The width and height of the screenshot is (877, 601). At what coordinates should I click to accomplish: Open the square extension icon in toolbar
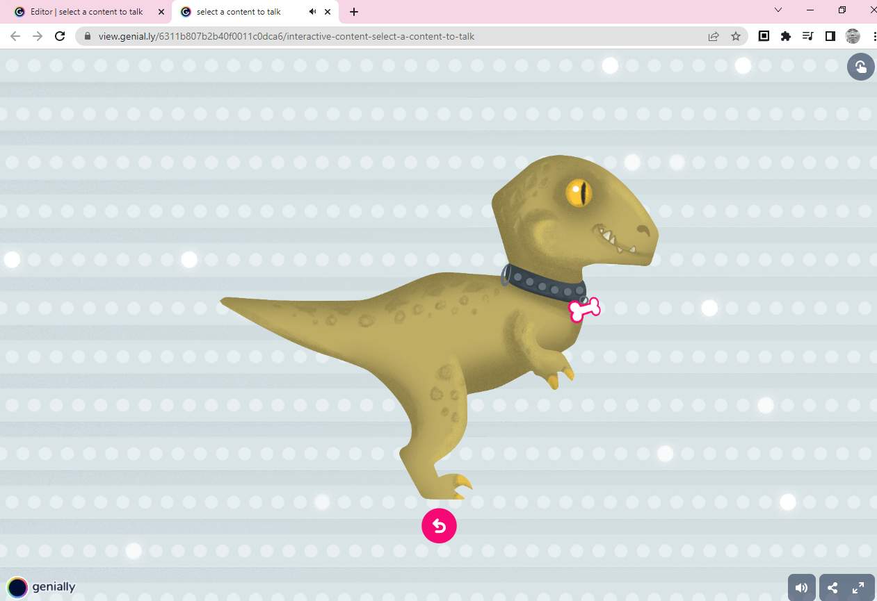tap(764, 36)
